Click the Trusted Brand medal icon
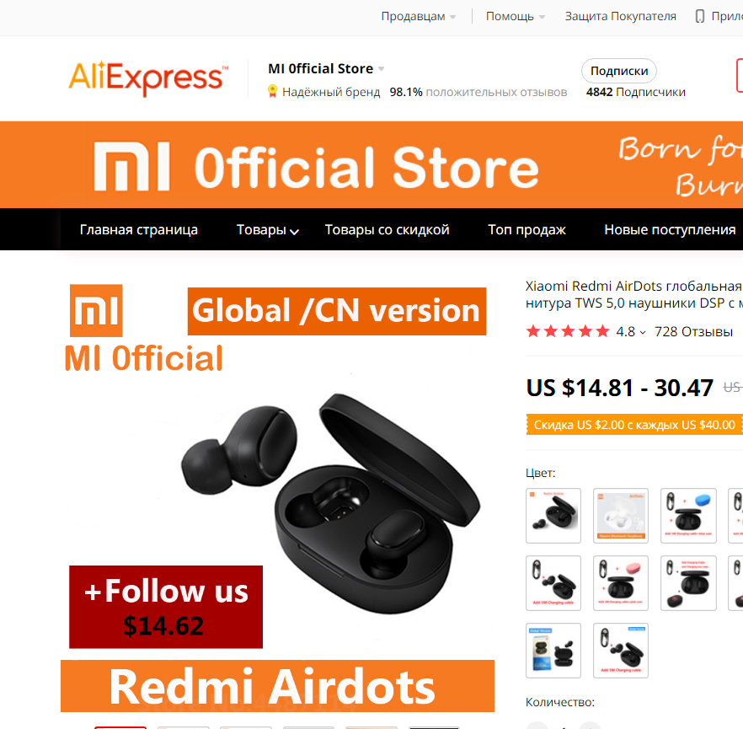This screenshot has width=743, height=729. tap(272, 92)
